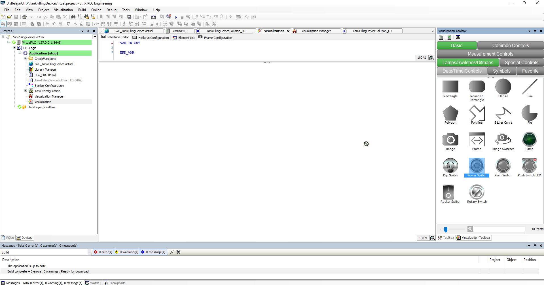Click the Polygon shape element

tap(450, 115)
